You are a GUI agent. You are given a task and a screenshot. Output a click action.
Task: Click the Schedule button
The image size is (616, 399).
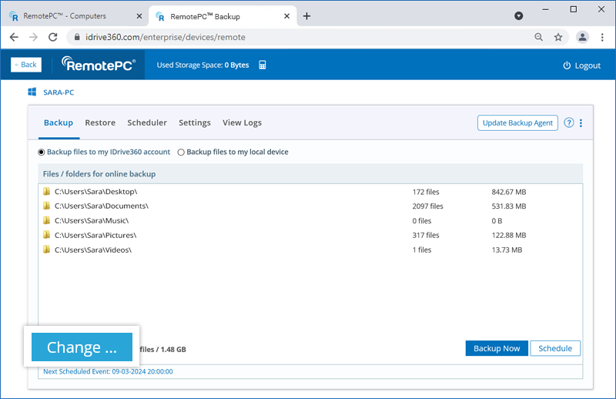(x=554, y=348)
